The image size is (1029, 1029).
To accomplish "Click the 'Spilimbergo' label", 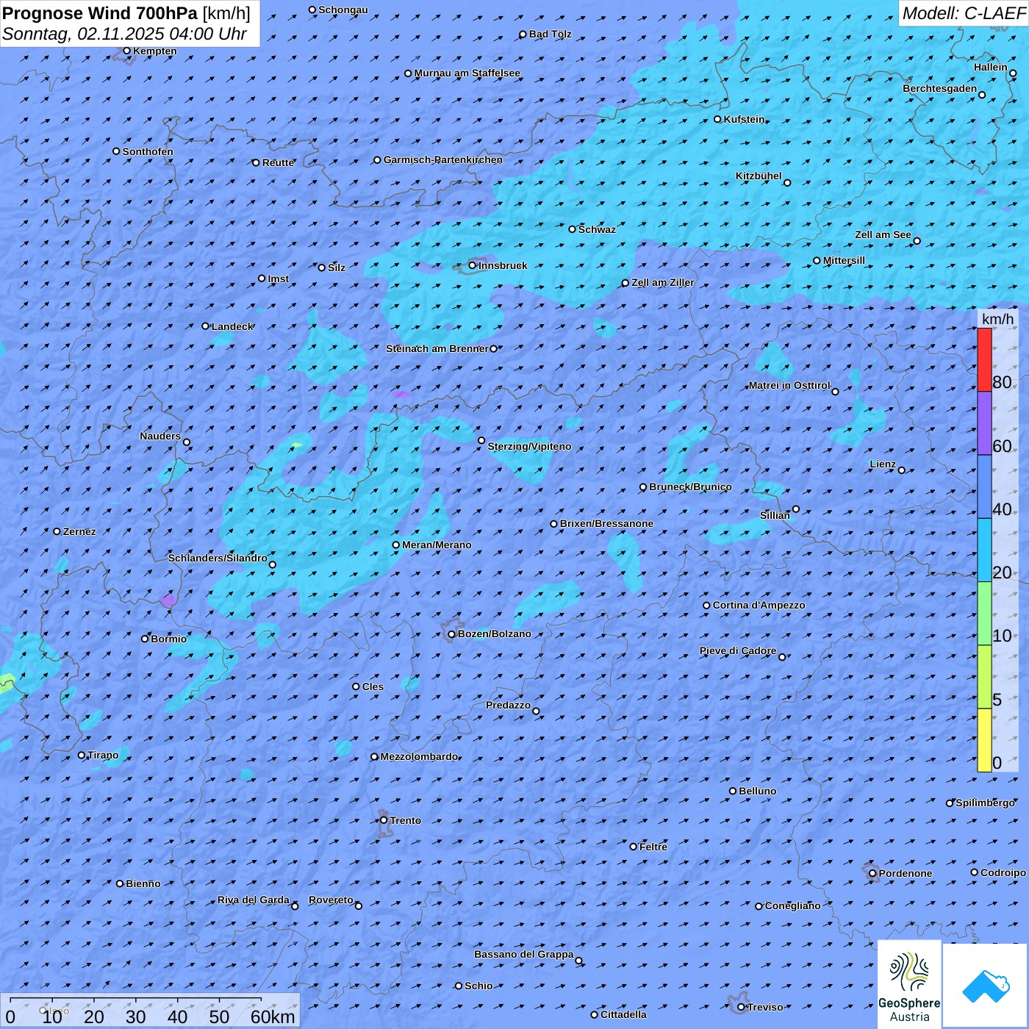I will (985, 803).
